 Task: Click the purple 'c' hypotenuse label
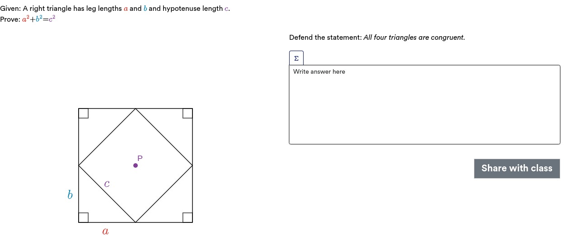107,184
